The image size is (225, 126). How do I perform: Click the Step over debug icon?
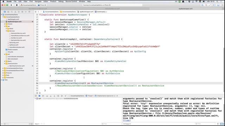[47, 96]
